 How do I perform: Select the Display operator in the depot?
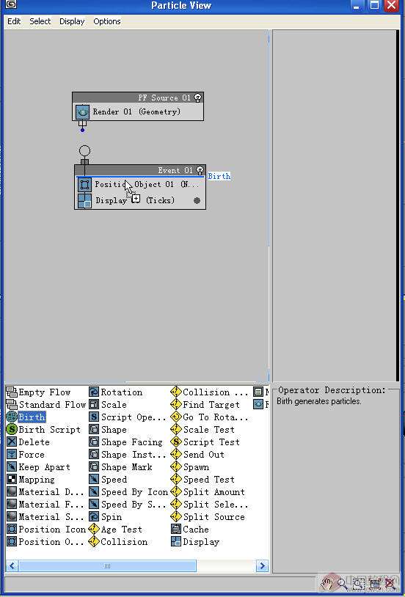point(195,542)
